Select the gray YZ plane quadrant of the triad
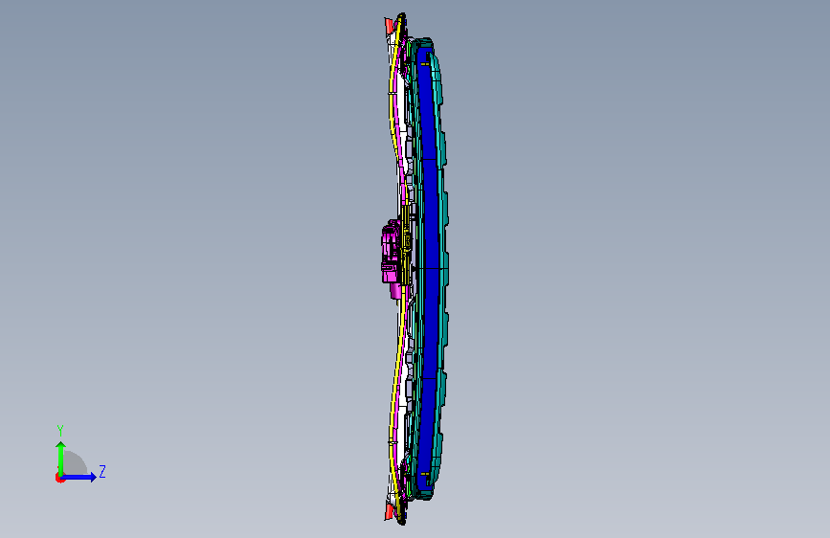The width and height of the screenshot is (830, 538). 76,462
